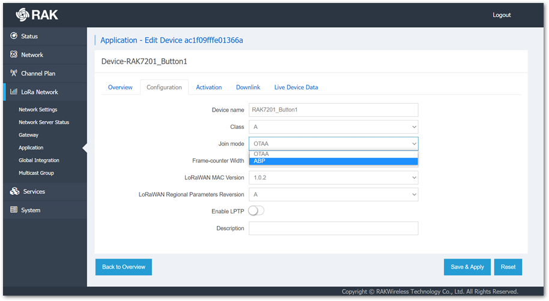Click the Channel Plan antenna icon
The width and height of the screenshot is (549, 301).
point(14,73)
